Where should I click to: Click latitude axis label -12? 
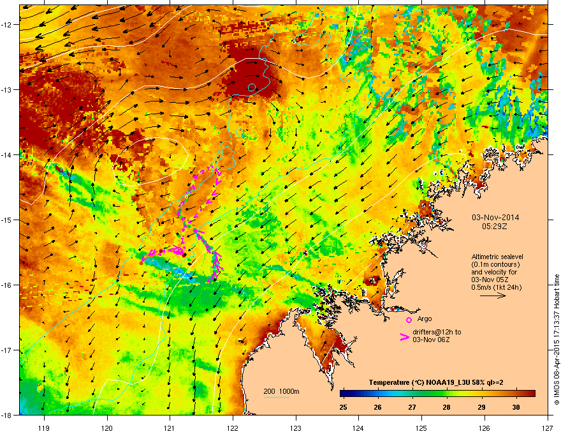[x=6, y=25]
